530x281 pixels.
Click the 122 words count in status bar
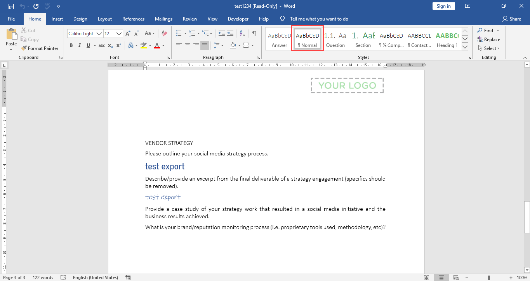(x=43, y=278)
